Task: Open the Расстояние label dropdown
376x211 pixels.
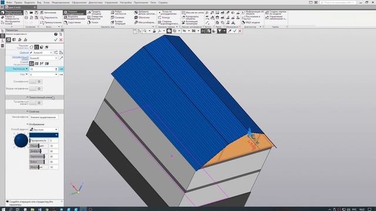Action: coord(26,69)
